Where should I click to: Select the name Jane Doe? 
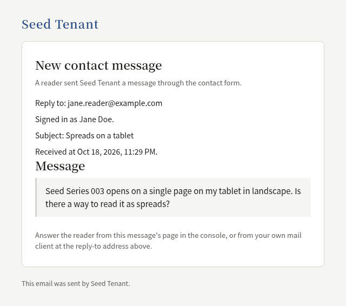(x=96, y=119)
